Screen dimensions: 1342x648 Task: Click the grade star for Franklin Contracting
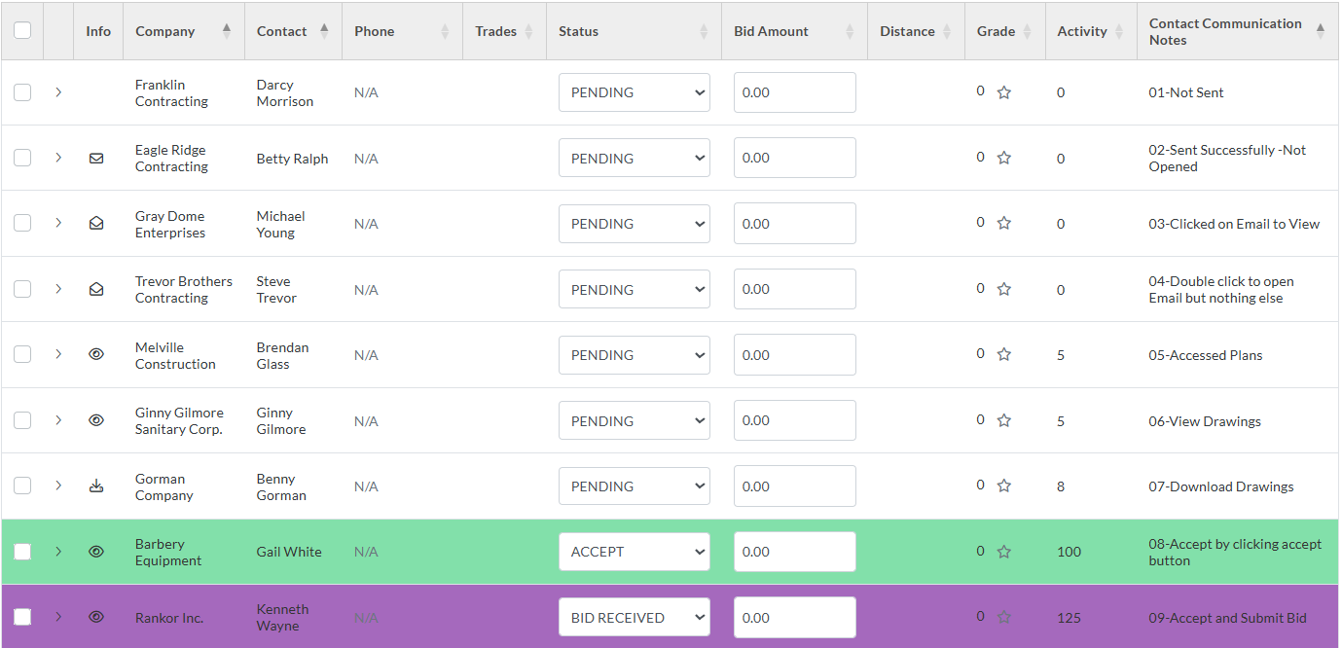coord(1004,92)
